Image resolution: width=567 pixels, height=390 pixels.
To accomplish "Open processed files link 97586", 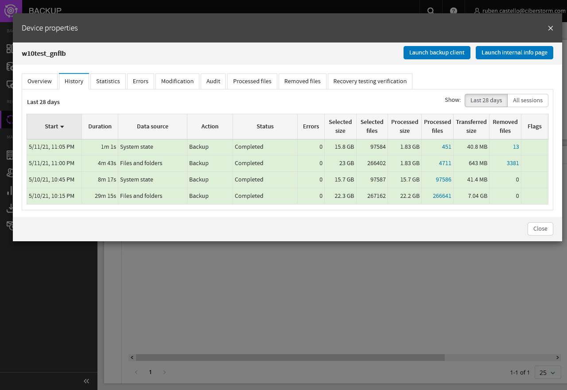I will point(443,180).
